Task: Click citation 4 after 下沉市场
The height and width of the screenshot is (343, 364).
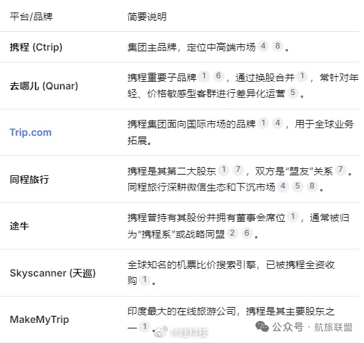Action: coord(283,186)
